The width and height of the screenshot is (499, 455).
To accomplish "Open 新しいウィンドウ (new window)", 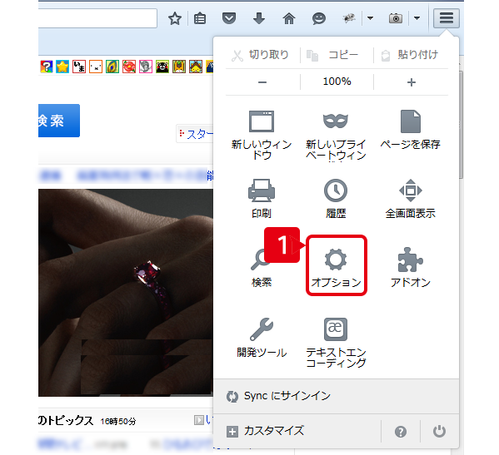I will click(262, 135).
